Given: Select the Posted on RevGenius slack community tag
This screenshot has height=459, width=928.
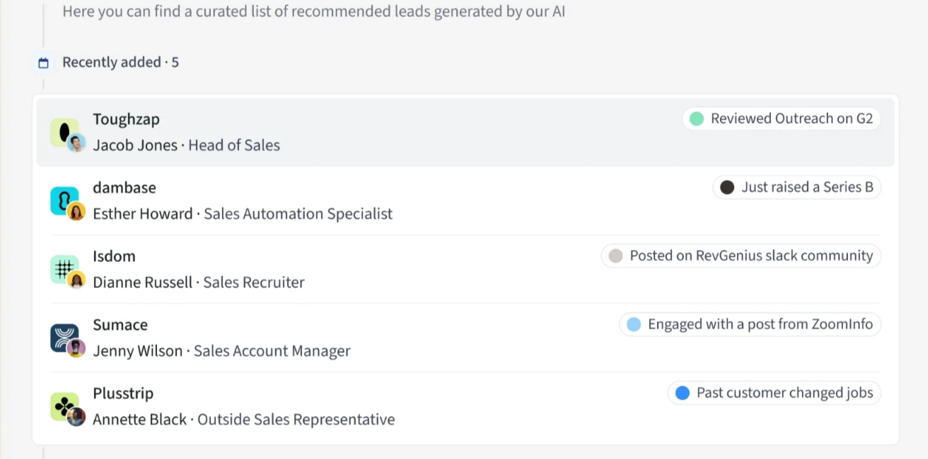Looking at the screenshot, I should pos(741,256).
